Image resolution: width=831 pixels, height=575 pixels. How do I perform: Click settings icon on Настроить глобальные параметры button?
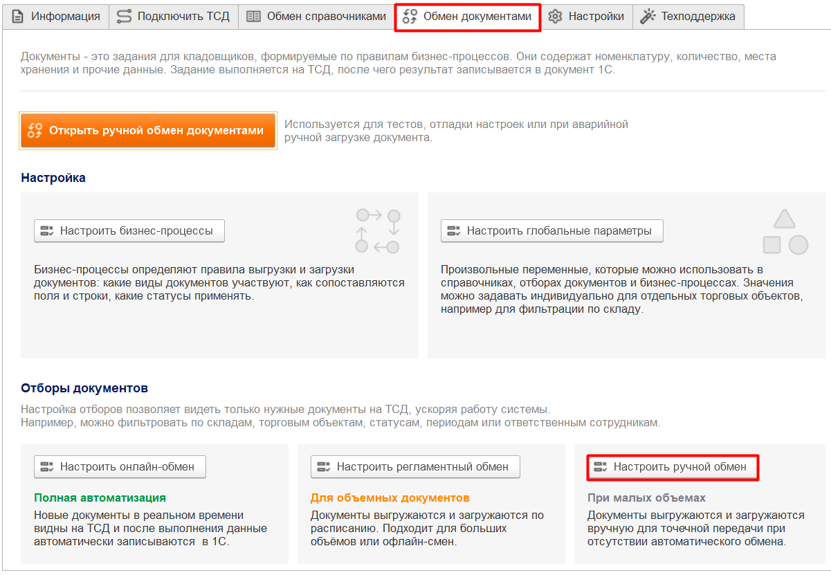pos(454,231)
